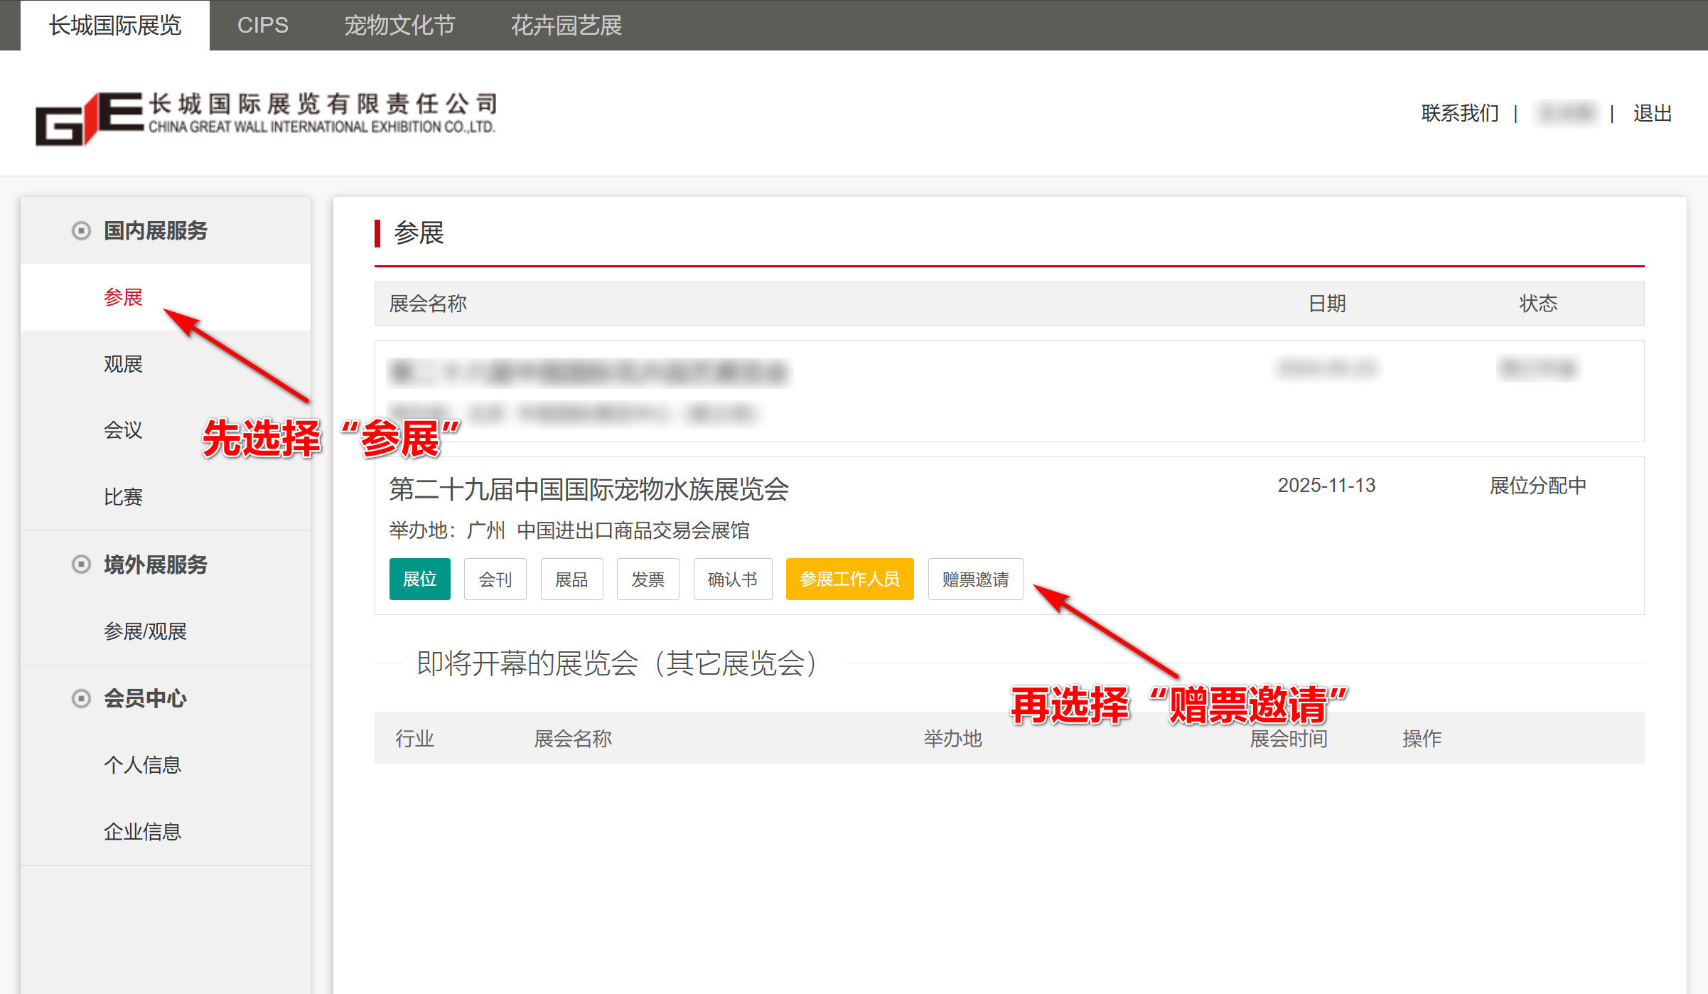Image resolution: width=1708 pixels, height=994 pixels.
Task: Select 比赛 in the sidebar
Action: coord(123,497)
